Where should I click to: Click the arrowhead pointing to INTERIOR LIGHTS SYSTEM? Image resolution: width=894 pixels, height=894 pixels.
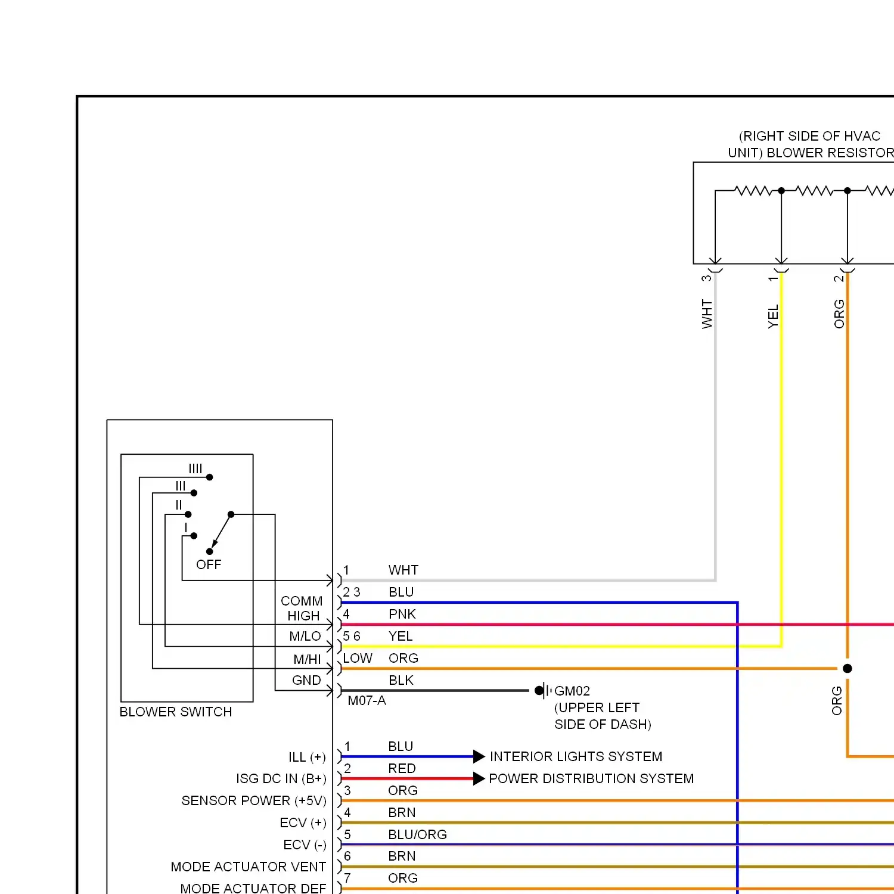coord(479,757)
